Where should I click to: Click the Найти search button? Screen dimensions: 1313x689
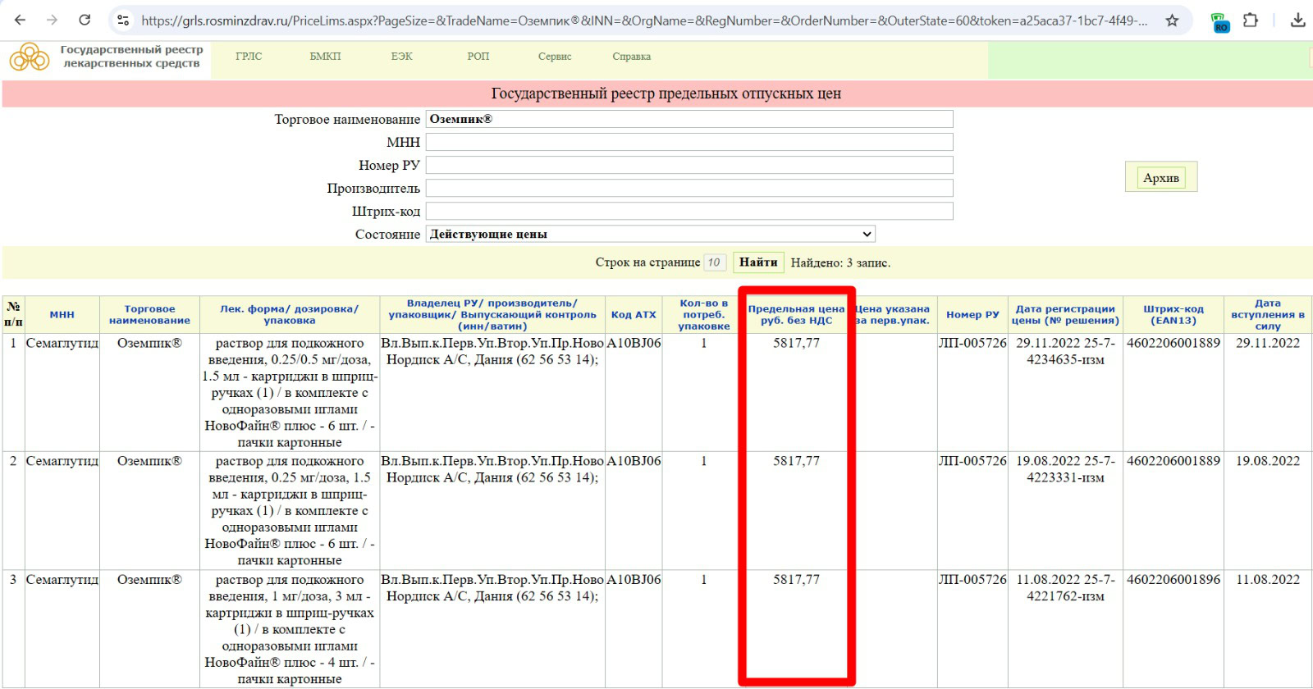coord(758,262)
